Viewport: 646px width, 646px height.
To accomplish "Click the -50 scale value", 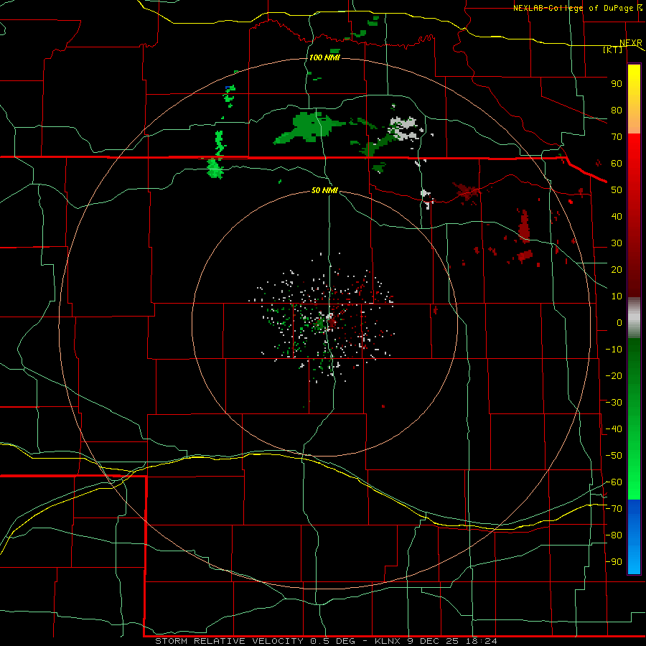I will [x=614, y=456].
